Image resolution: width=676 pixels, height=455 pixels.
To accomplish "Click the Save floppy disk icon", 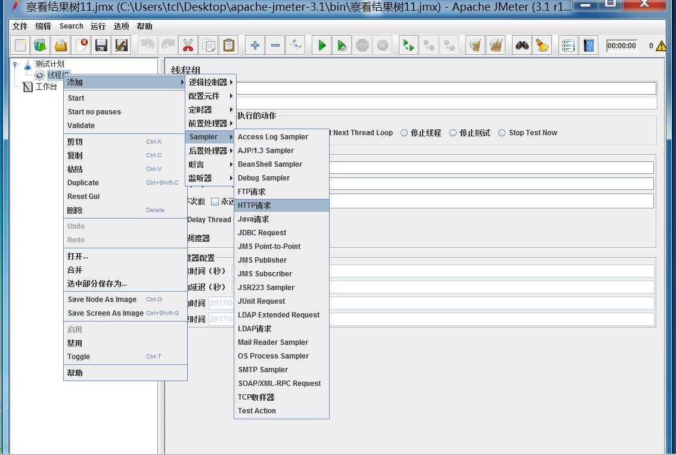I will (x=101, y=45).
